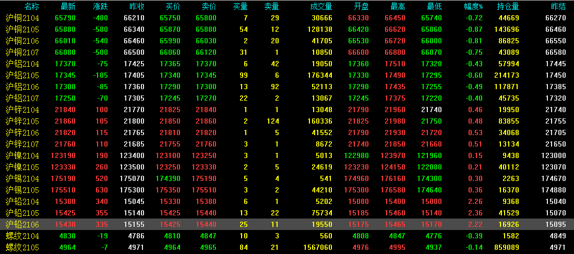The image size is (574, 254).
Task: Select the 沪锡2105 contract row
Action: (x=287, y=190)
